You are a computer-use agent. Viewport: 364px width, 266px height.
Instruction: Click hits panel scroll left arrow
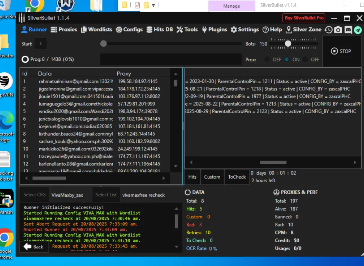click(191, 162)
